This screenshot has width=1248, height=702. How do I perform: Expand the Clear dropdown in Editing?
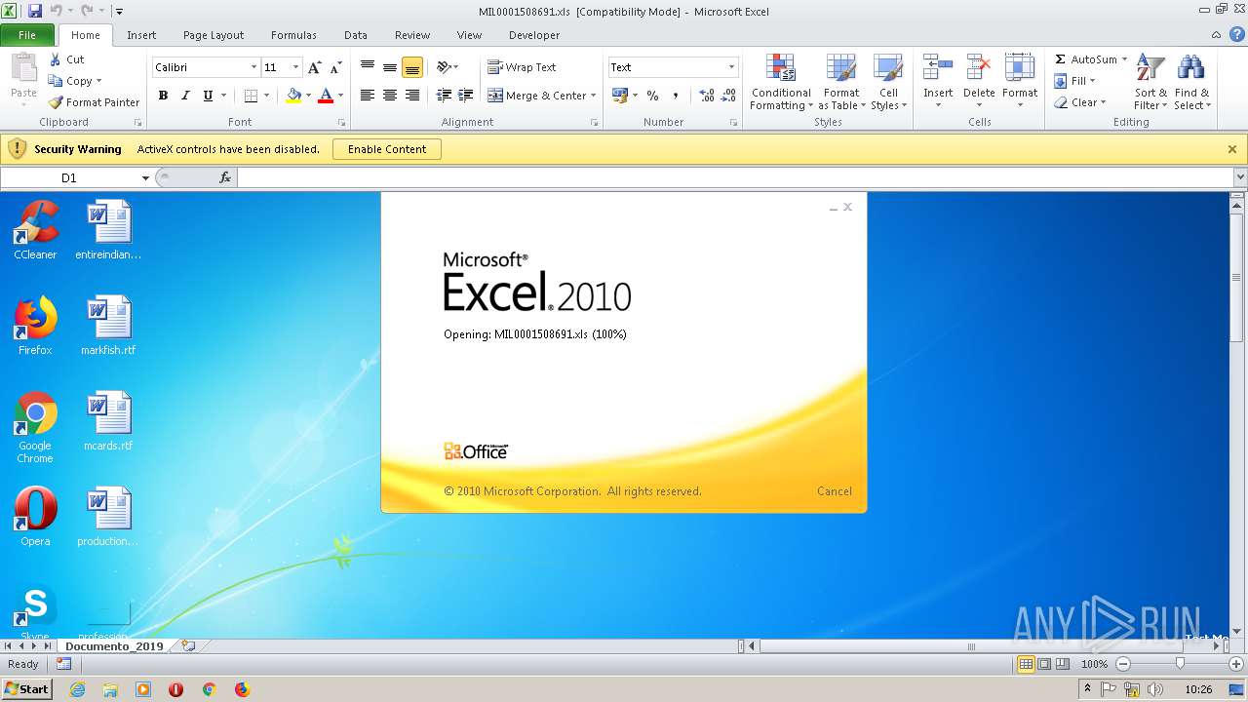[1103, 102]
